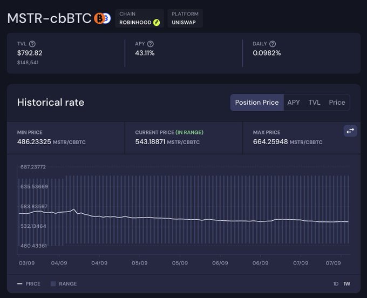
Task: Switch to the TVL chart tab
Action: [x=314, y=102]
